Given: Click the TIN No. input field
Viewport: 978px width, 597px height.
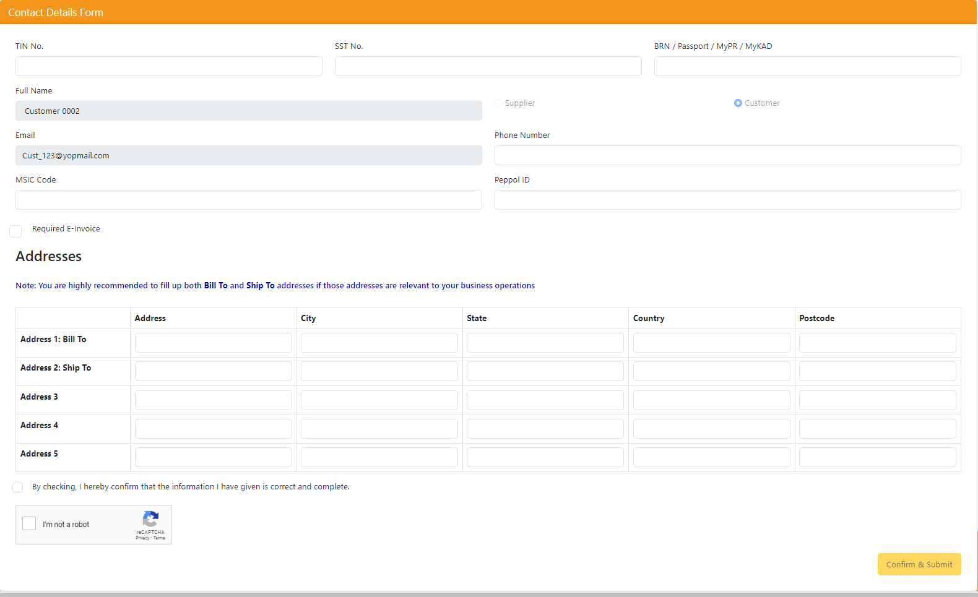Looking at the screenshot, I should (x=168, y=66).
